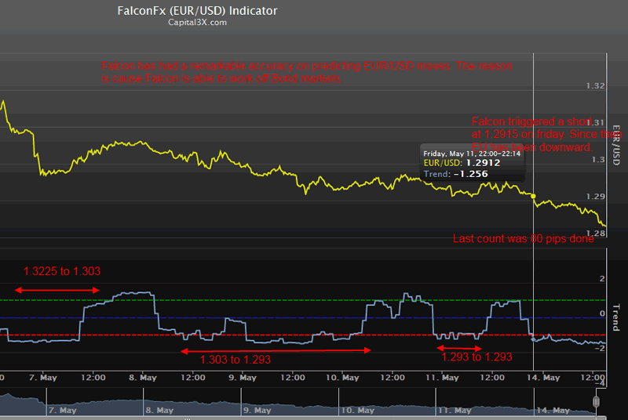Click the 1.32 price axis label

[x=596, y=85]
